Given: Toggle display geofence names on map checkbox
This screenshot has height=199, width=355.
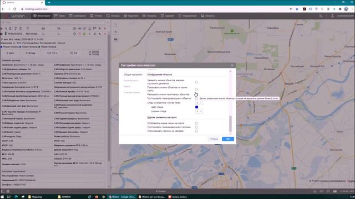Looking at the screenshot, I should click(196, 123).
